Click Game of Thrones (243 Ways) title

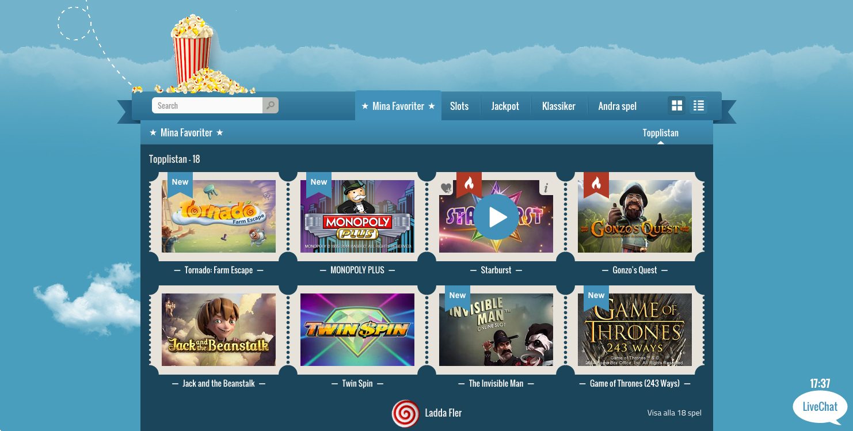(x=635, y=383)
